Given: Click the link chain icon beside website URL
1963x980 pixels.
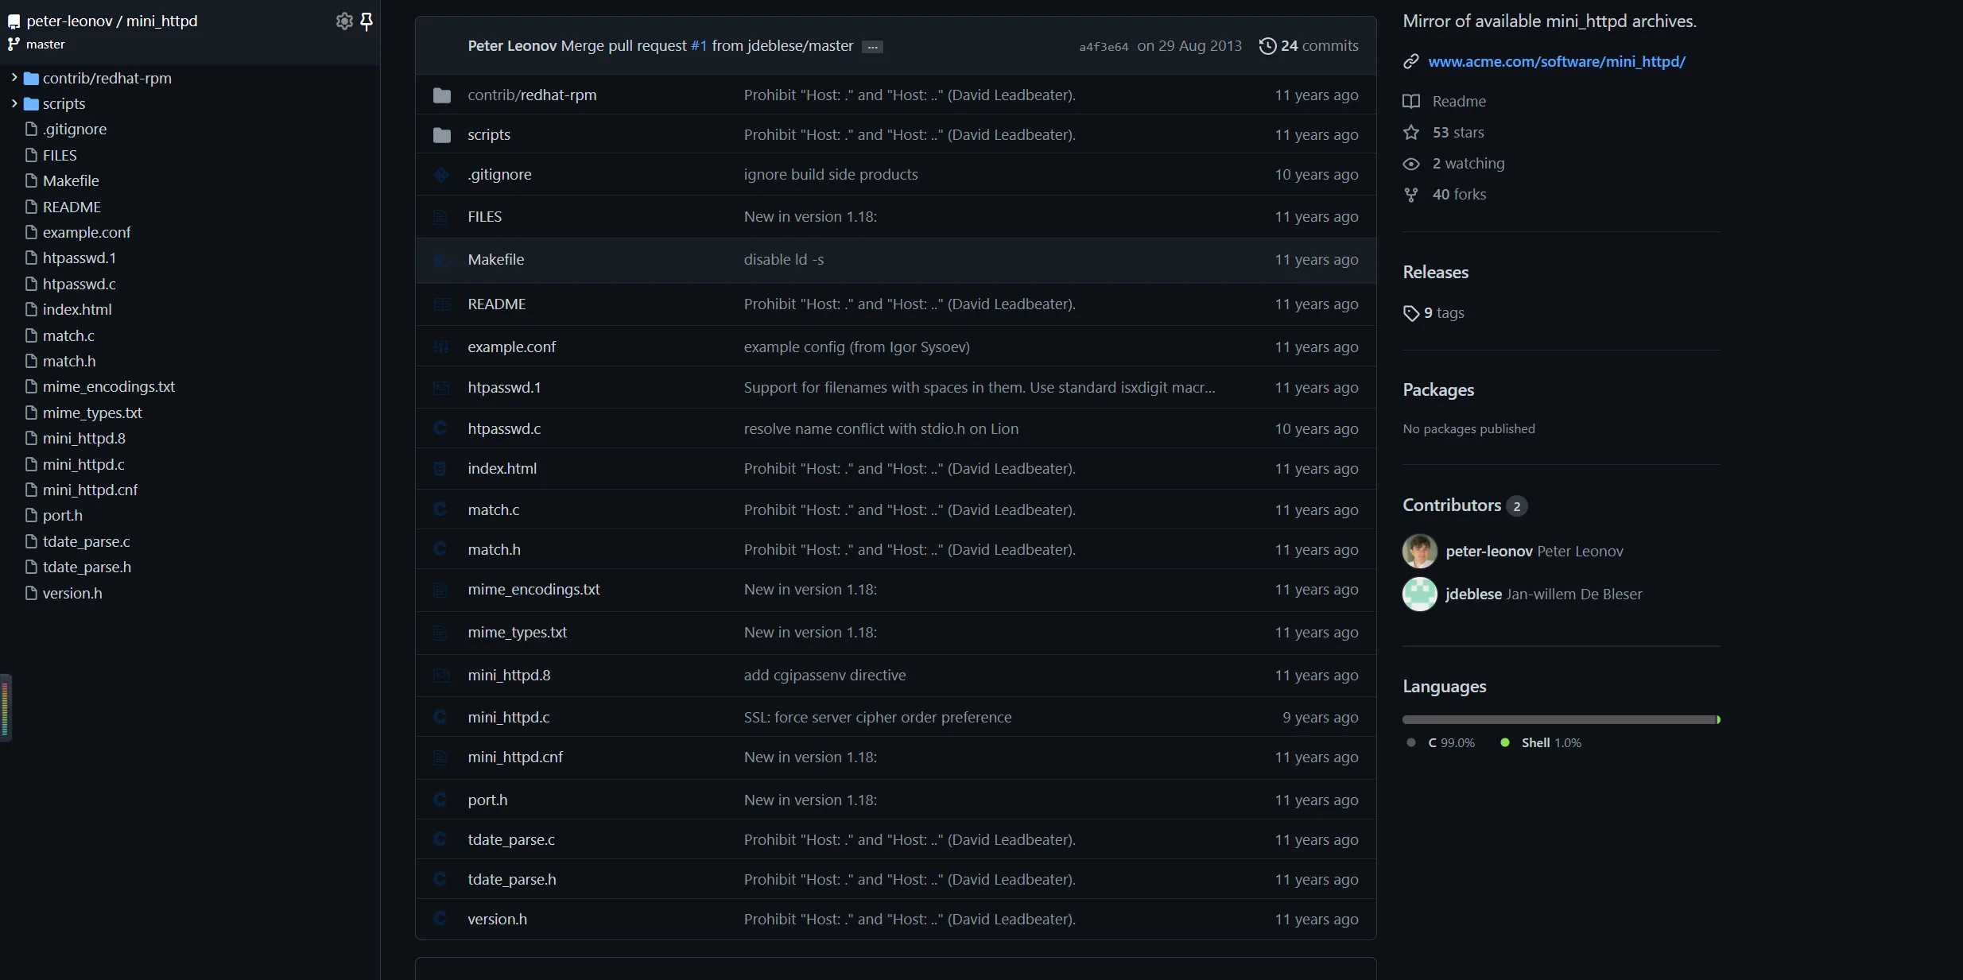Looking at the screenshot, I should pyautogui.click(x=1411, y=61).
